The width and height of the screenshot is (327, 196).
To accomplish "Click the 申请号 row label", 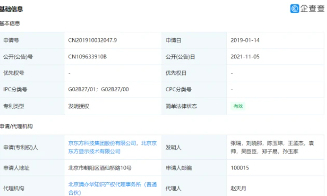I will point(11,40).
